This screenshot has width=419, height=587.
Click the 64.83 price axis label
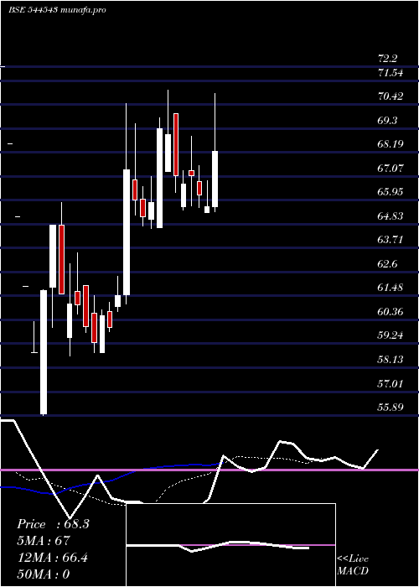pos(391,216)
